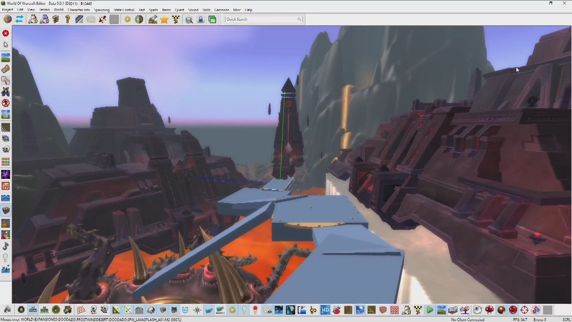The width and height of the screenshot is (572, 322).
Task: Open the Spawning menu
Action: (102, 10)
